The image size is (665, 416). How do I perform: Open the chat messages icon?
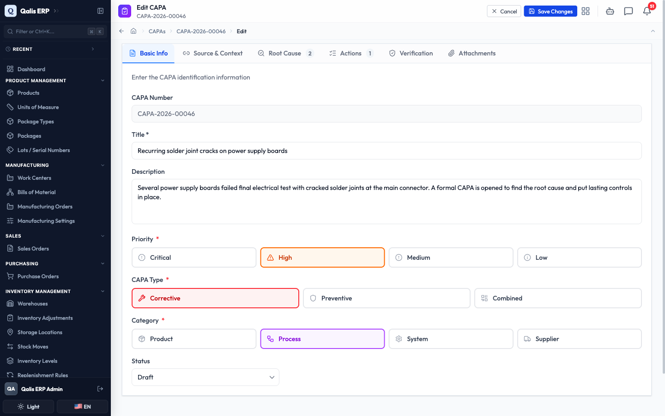point(629,11)
